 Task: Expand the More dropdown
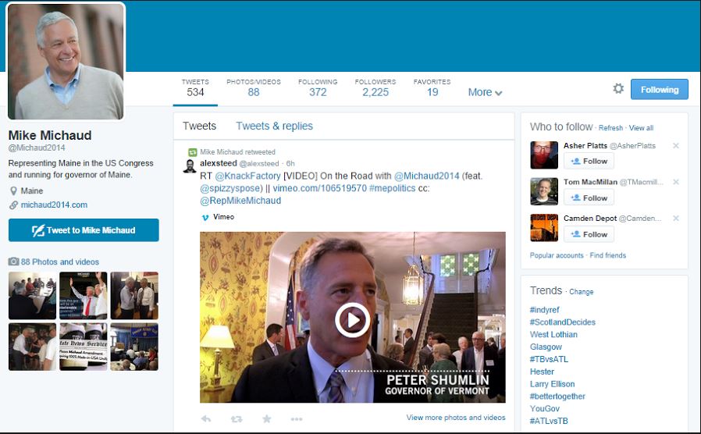[485, 92]
